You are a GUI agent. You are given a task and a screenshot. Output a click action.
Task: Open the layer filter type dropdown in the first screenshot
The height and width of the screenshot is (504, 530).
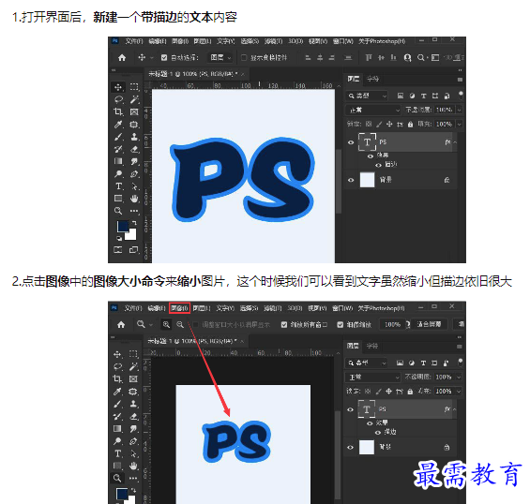pyautogui.click(x=367, y=96)
